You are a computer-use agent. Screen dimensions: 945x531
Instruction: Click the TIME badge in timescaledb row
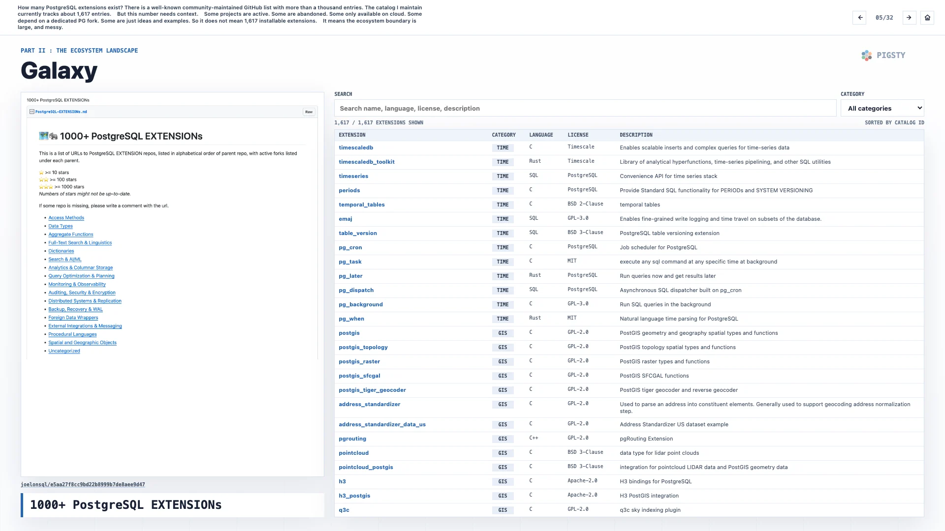(x=503, y=148)
